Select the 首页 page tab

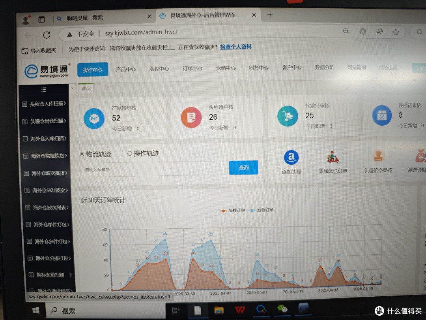pyautogui.click(x=86, y=88)
